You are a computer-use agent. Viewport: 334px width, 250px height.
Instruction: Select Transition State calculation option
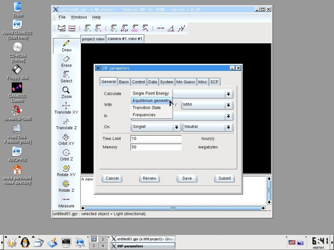tap(147, 107)
